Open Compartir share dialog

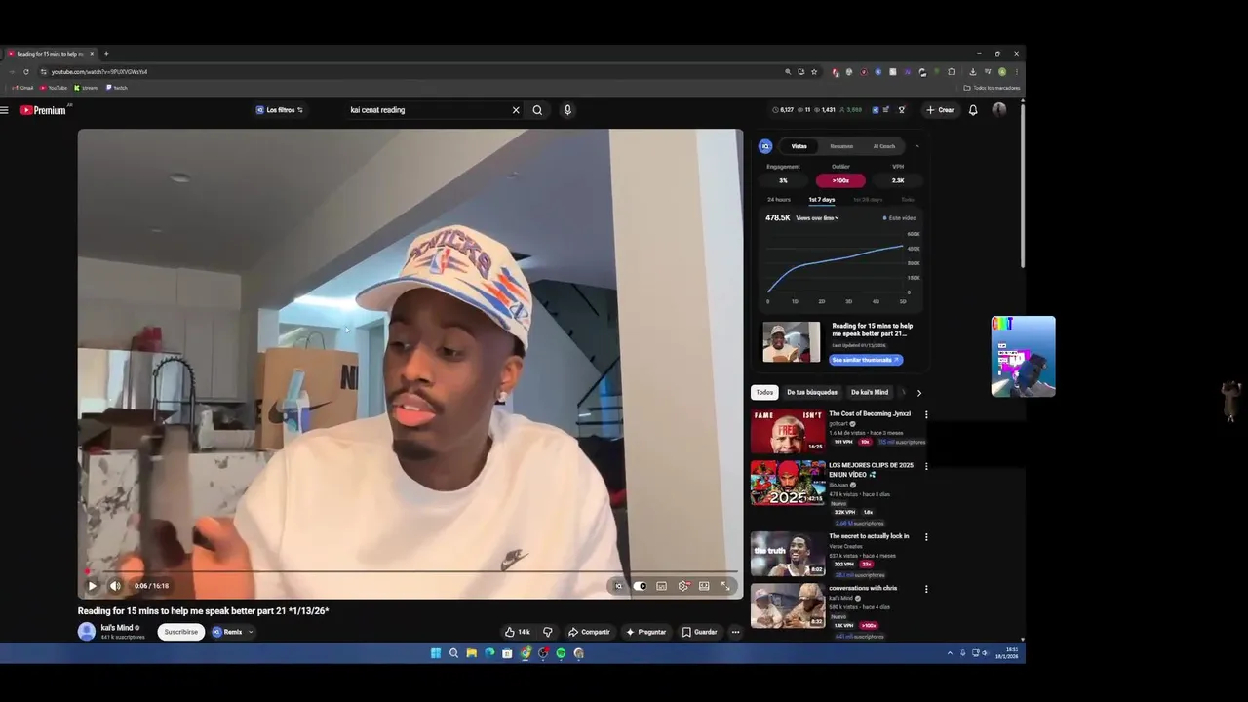coord(589,632)
